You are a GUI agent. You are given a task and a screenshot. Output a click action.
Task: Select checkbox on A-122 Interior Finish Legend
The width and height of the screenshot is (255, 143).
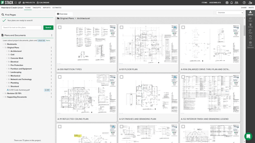pos(183,77)
